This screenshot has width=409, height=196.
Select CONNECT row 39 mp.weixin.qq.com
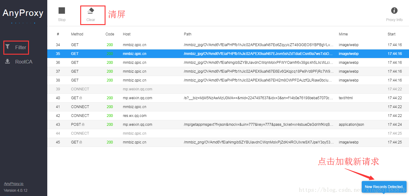click(228, 89)
